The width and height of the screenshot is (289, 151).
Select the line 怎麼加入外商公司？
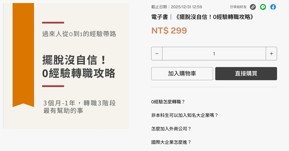point(172,129)
